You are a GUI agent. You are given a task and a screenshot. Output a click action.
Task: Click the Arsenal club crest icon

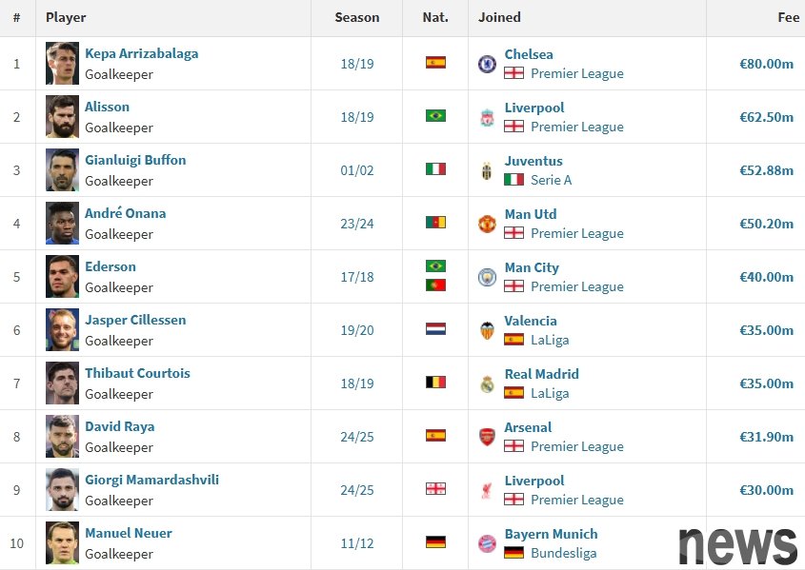[x=487, y=437]
